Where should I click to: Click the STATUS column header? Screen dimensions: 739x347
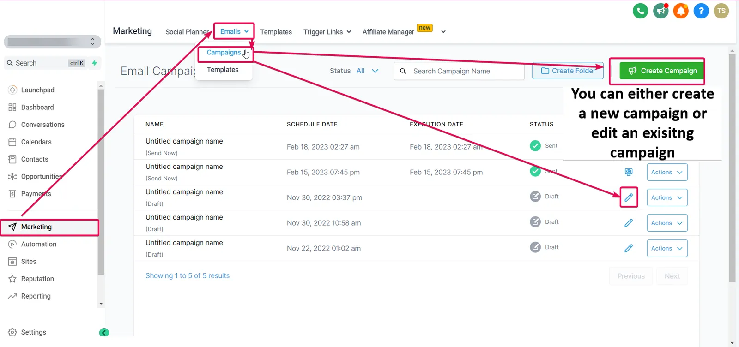pos(541,124)
